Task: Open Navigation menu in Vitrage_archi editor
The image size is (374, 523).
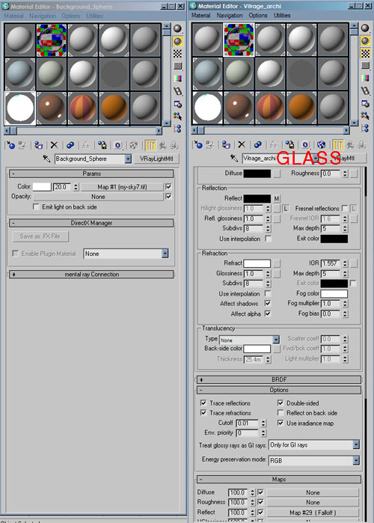Action: point(230,16)
